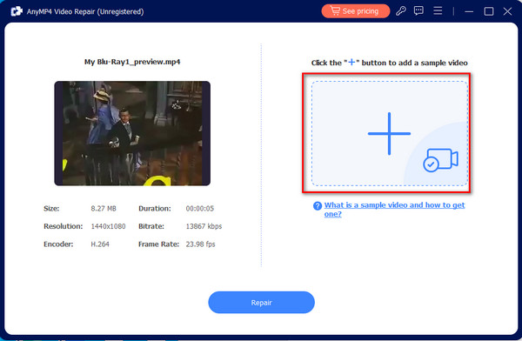Image resolution: width=522 pixels, height=341 pixels.
Task: Select the encoder value H.264
Action: (x=100, y=244)
